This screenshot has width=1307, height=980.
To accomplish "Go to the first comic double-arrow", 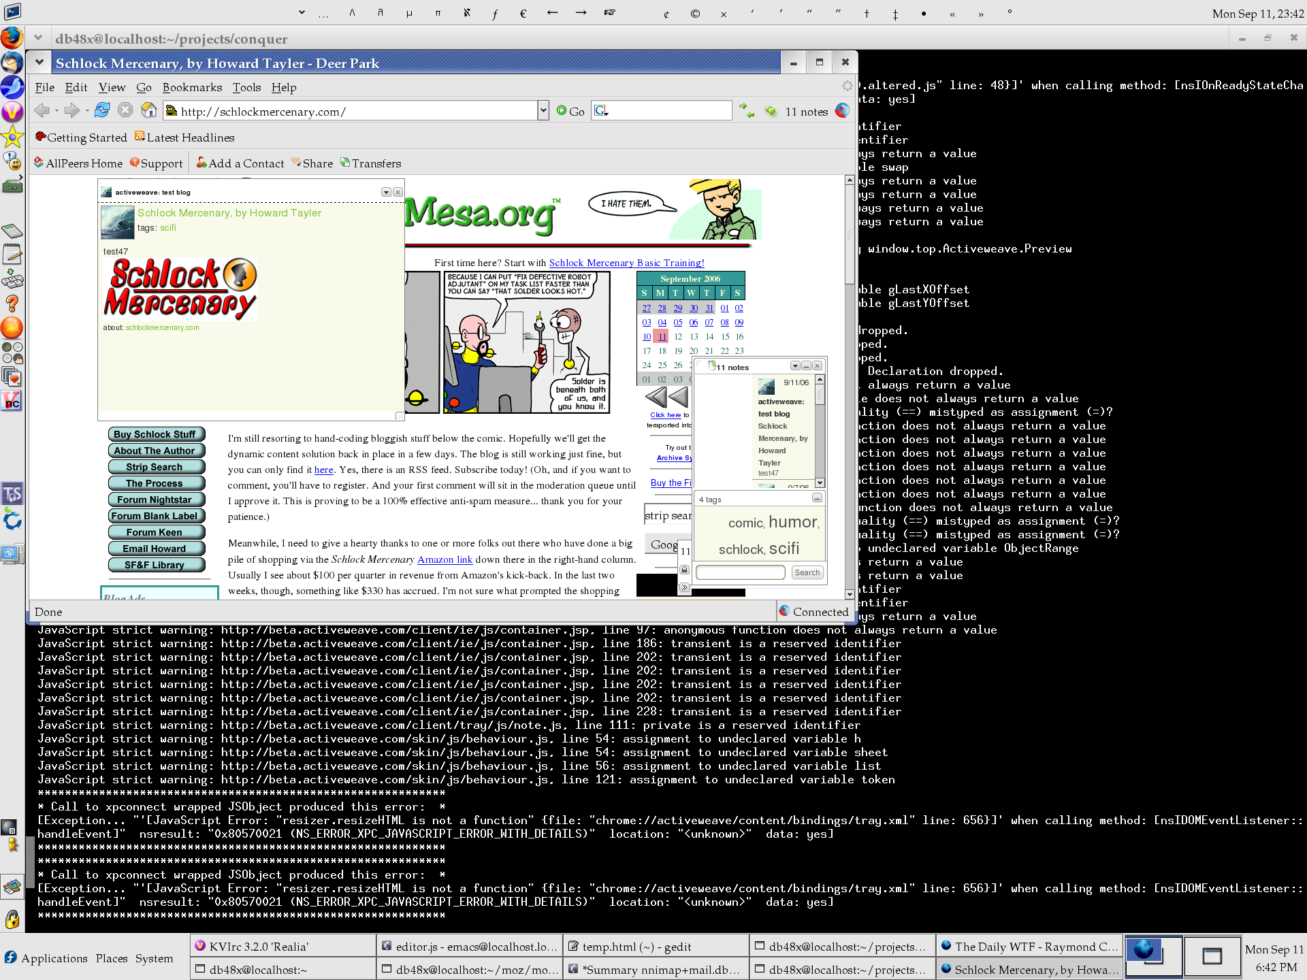I will point(656,397).
